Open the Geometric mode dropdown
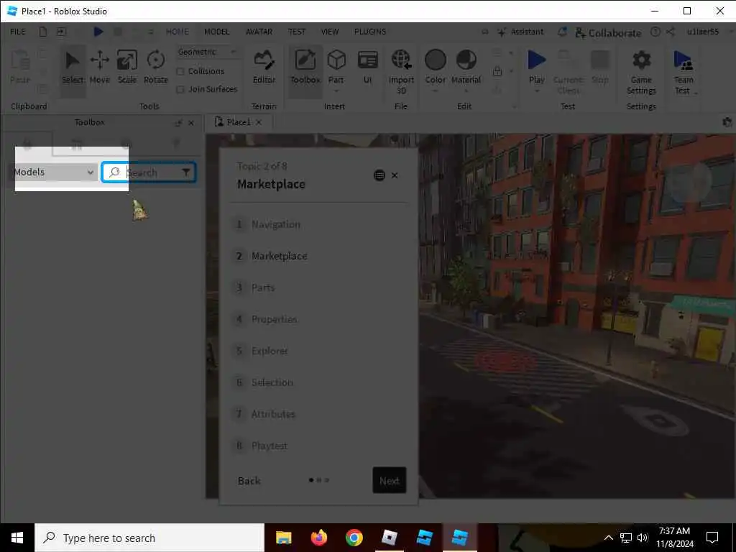The width and height of the screenshot is (736, 552). coord(207,52)
